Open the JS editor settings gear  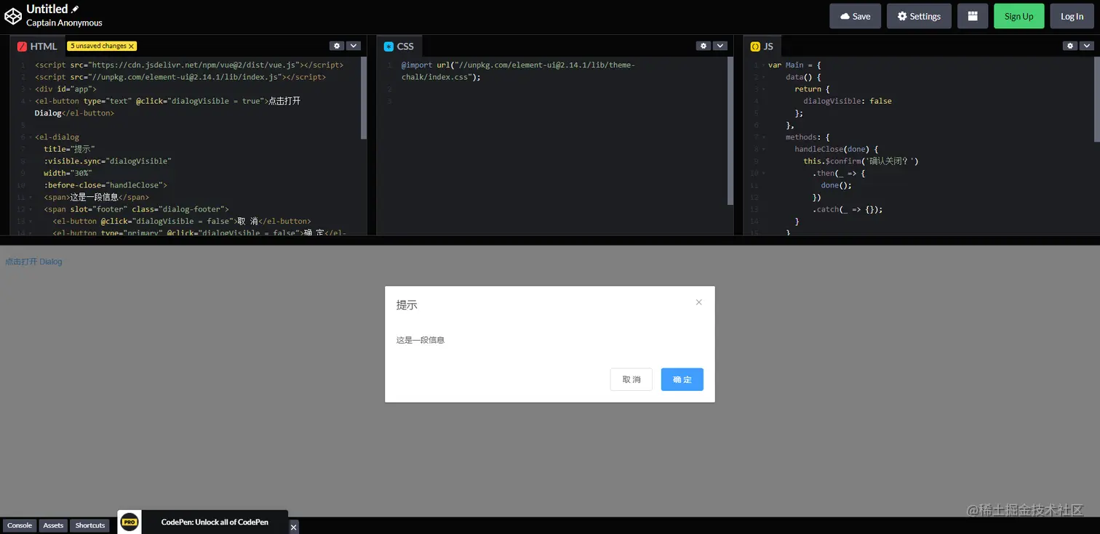pos(1069,46)
